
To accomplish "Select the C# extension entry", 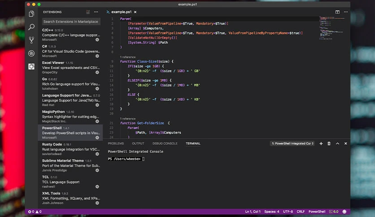I will 70,51.
